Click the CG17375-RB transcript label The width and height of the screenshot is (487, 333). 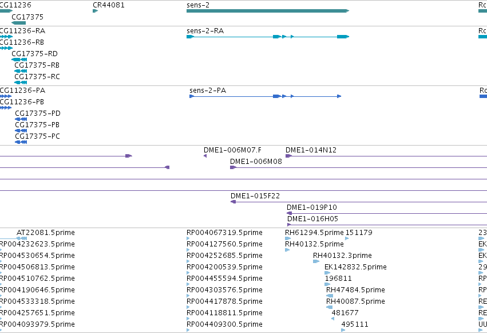pos(37,65)
